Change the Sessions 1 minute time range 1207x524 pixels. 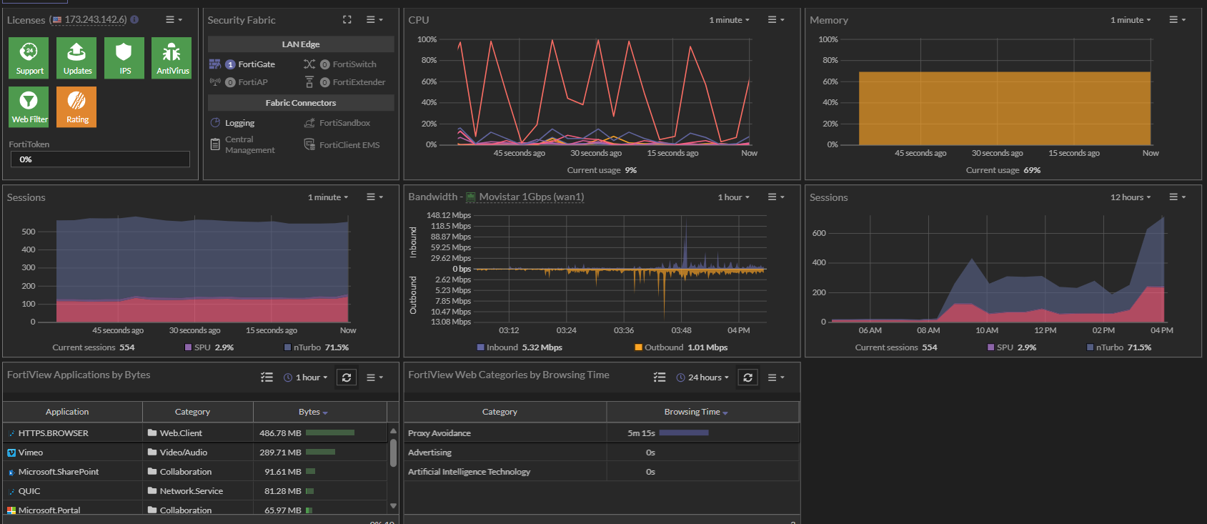[x=328, y=197]
